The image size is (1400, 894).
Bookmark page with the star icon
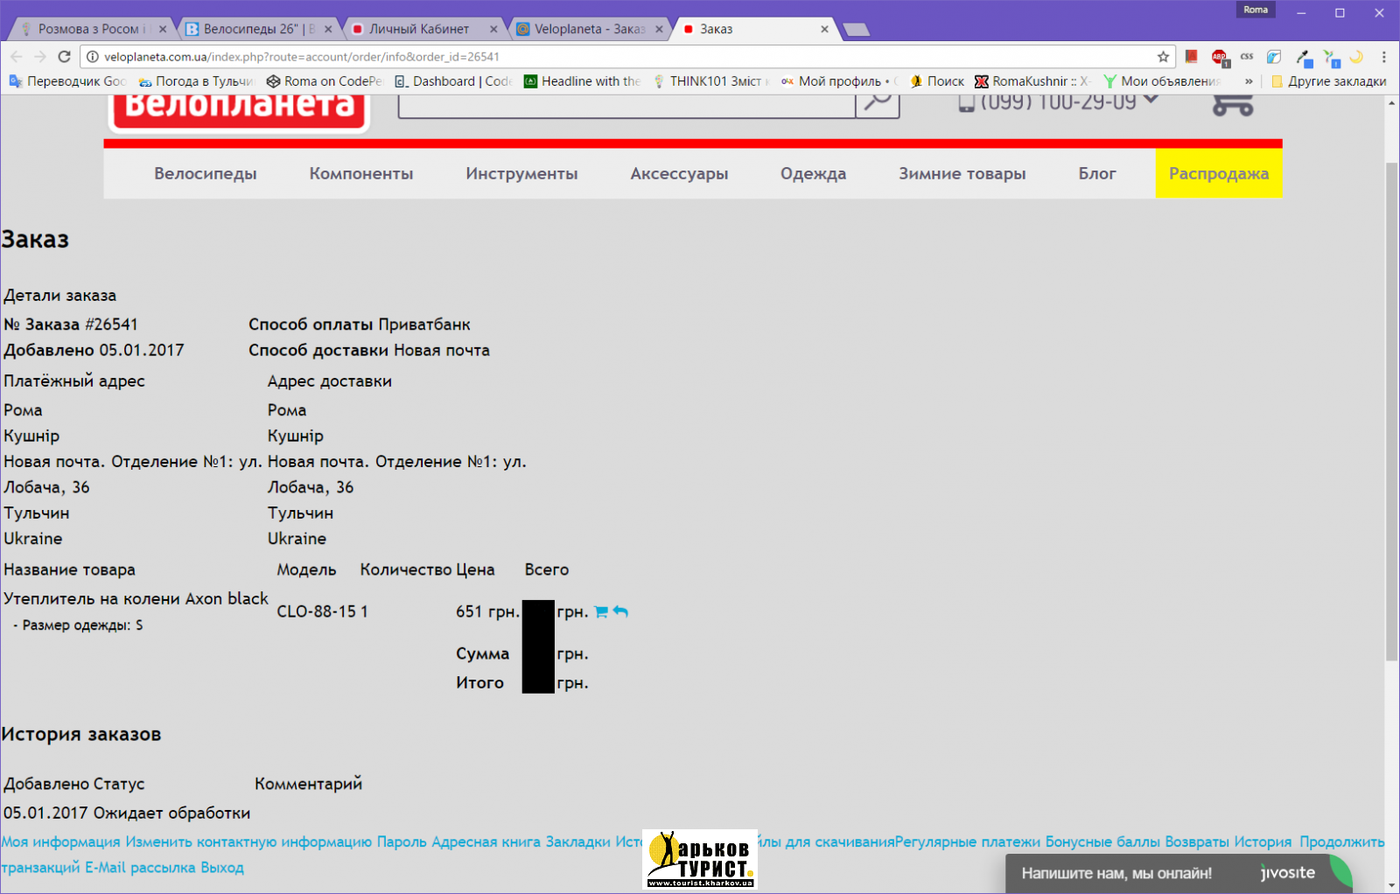pyautogui.click(x=1163, y=57)
